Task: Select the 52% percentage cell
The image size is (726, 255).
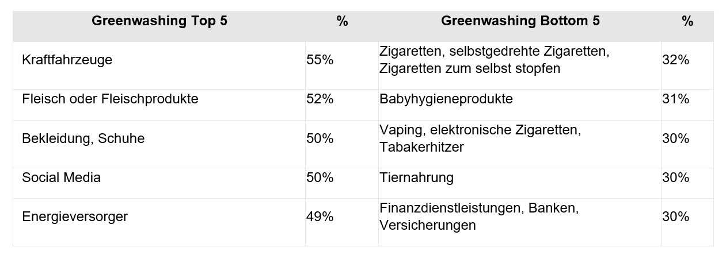Action: click(x=320, y=99)
